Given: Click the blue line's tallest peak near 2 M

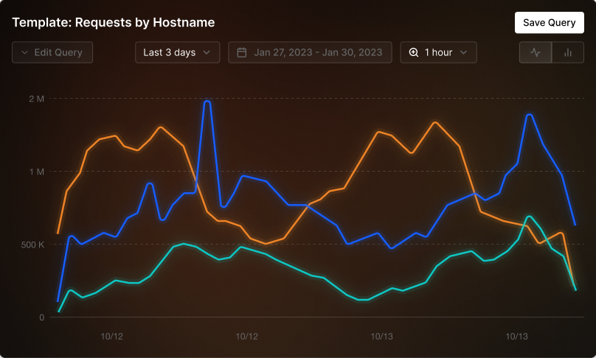Looking at the screenshot, I should click(207, 102).
